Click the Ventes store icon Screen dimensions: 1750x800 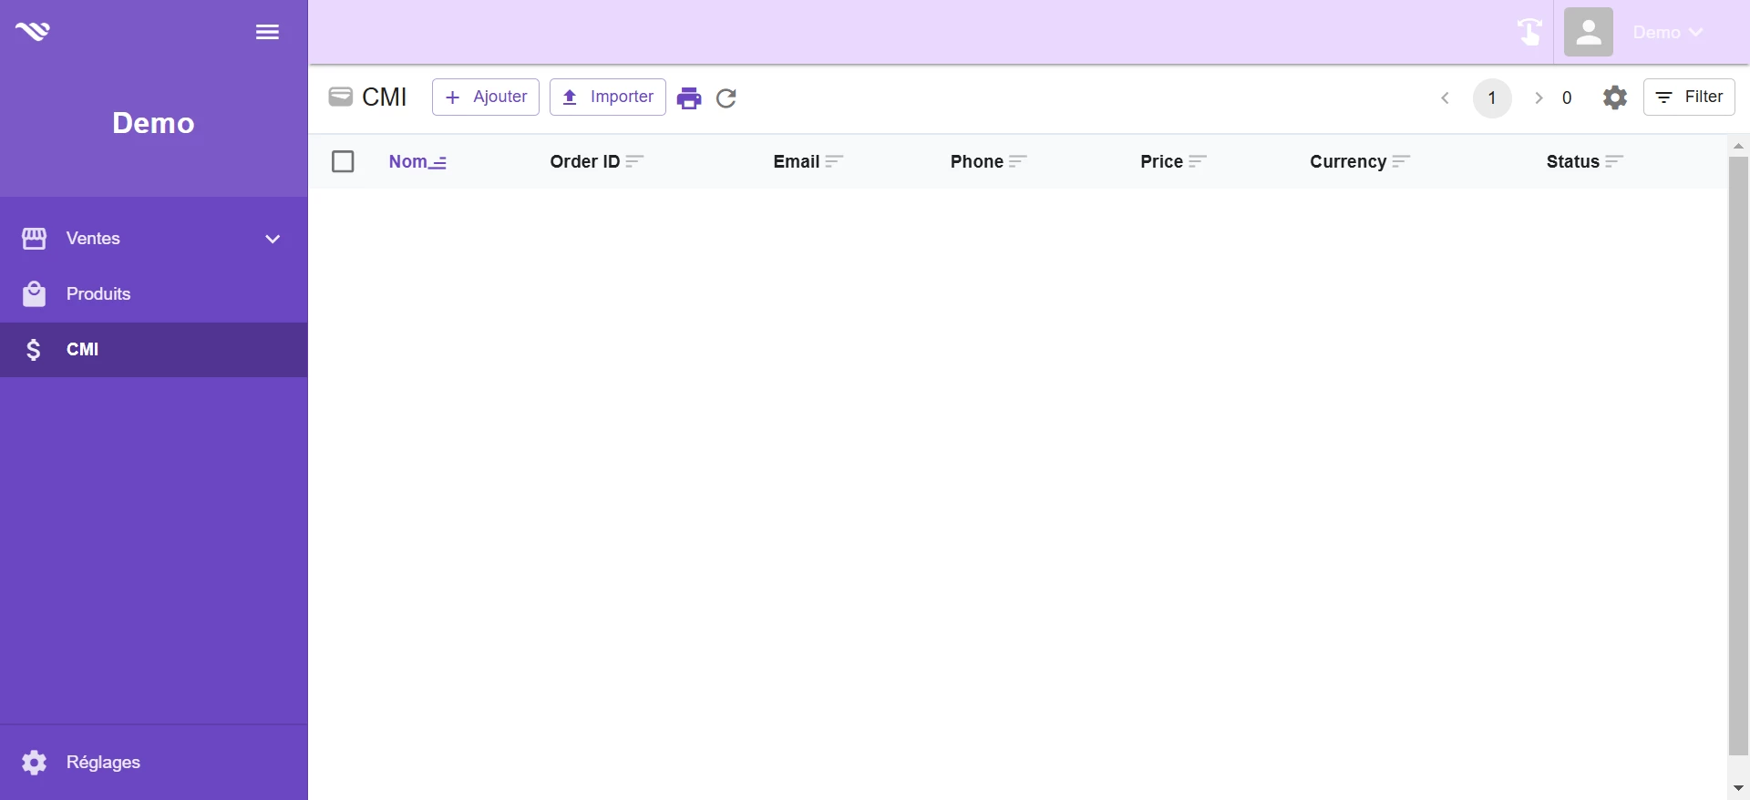[34, 239]
